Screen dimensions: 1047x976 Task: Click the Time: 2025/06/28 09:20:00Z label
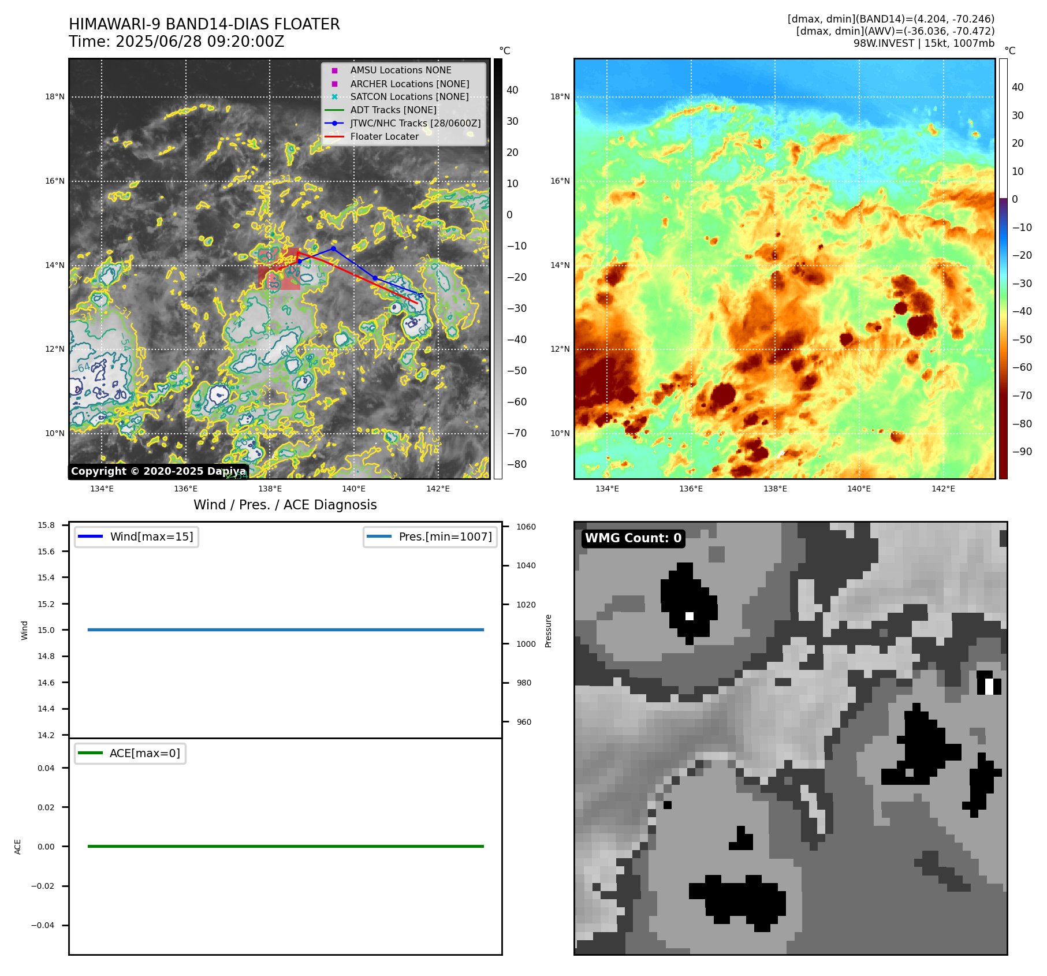177,42
